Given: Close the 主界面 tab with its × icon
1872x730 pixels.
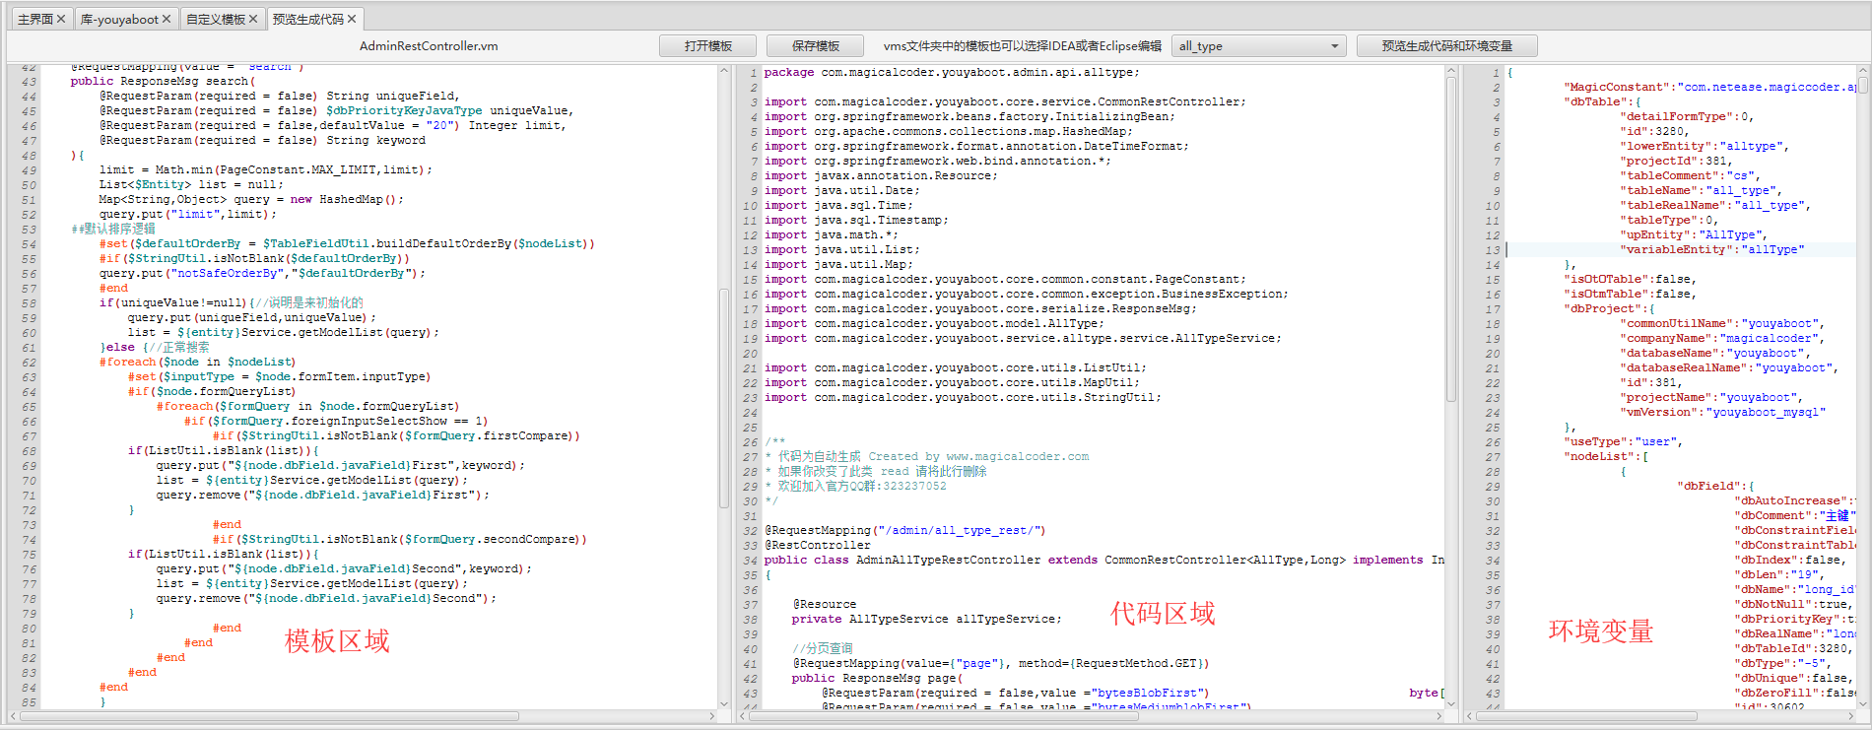Looking at the screenshot, I should coord(61,19).
